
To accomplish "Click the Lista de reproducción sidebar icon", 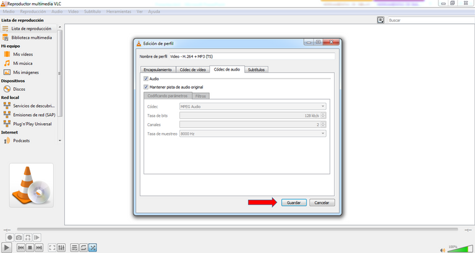I will pos(5,28).
